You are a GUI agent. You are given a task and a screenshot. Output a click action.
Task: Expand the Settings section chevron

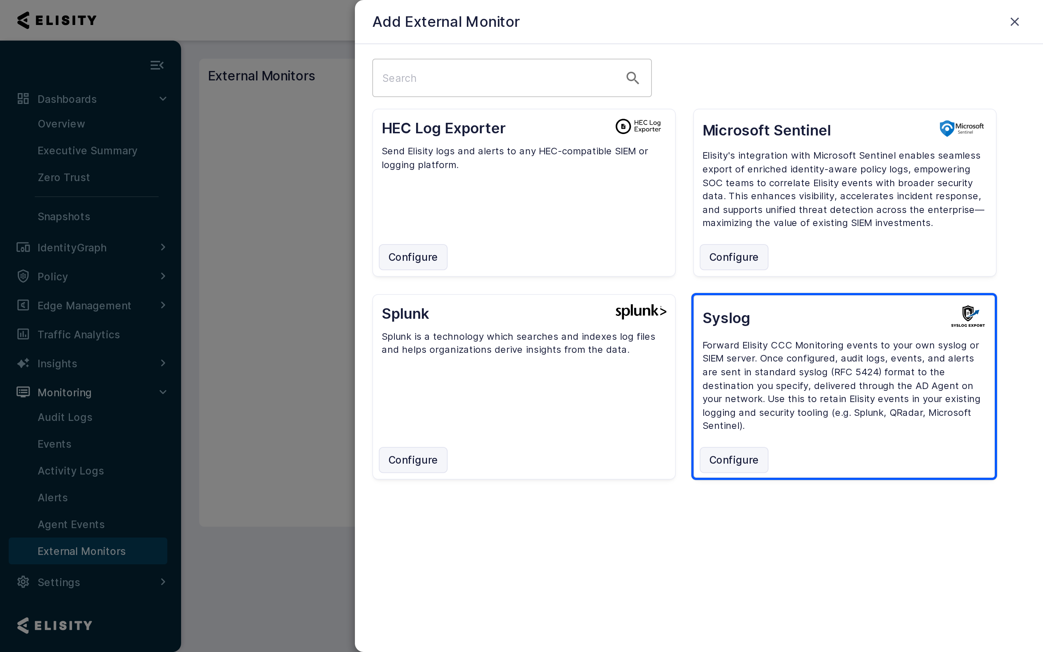click(163, 582)
